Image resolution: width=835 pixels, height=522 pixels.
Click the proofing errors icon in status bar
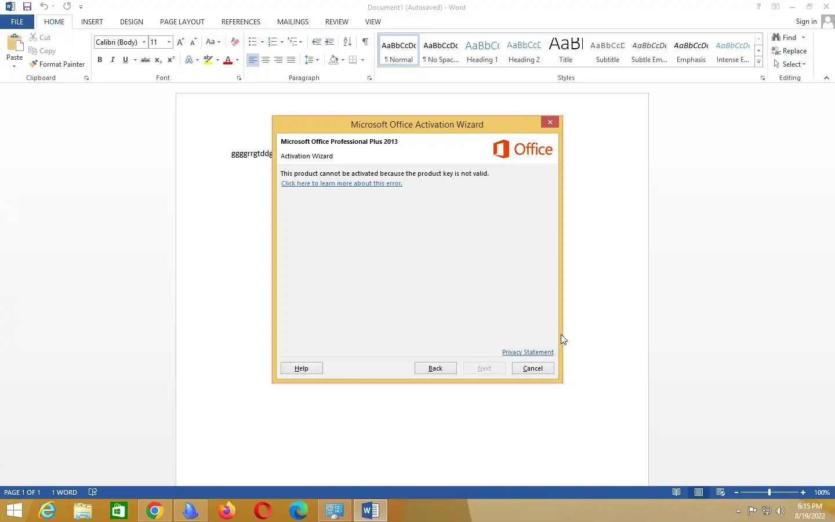coord(93,492)
